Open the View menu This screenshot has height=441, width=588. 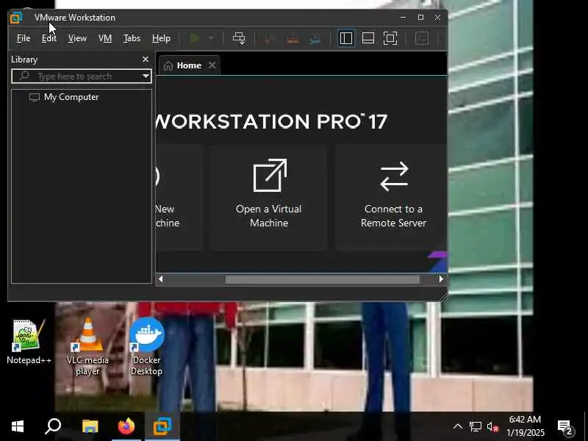click(x=77, y=38)
